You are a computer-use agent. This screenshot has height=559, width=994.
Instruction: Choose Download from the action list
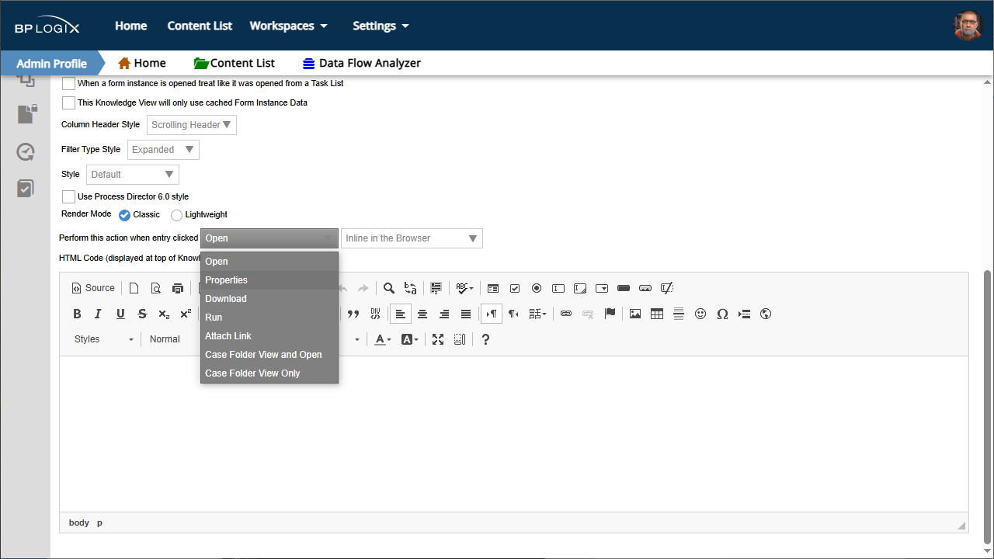point(269,299)
